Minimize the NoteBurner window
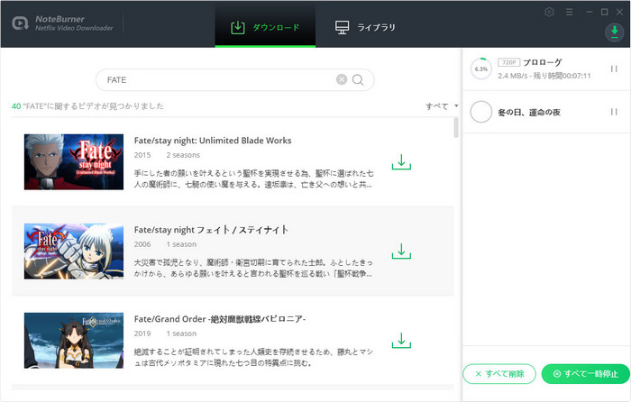 tap(590, 12)
